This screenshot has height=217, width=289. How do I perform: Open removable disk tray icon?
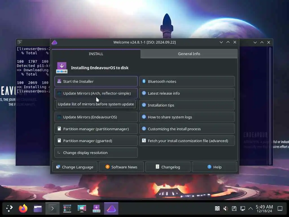pos(234,209)
